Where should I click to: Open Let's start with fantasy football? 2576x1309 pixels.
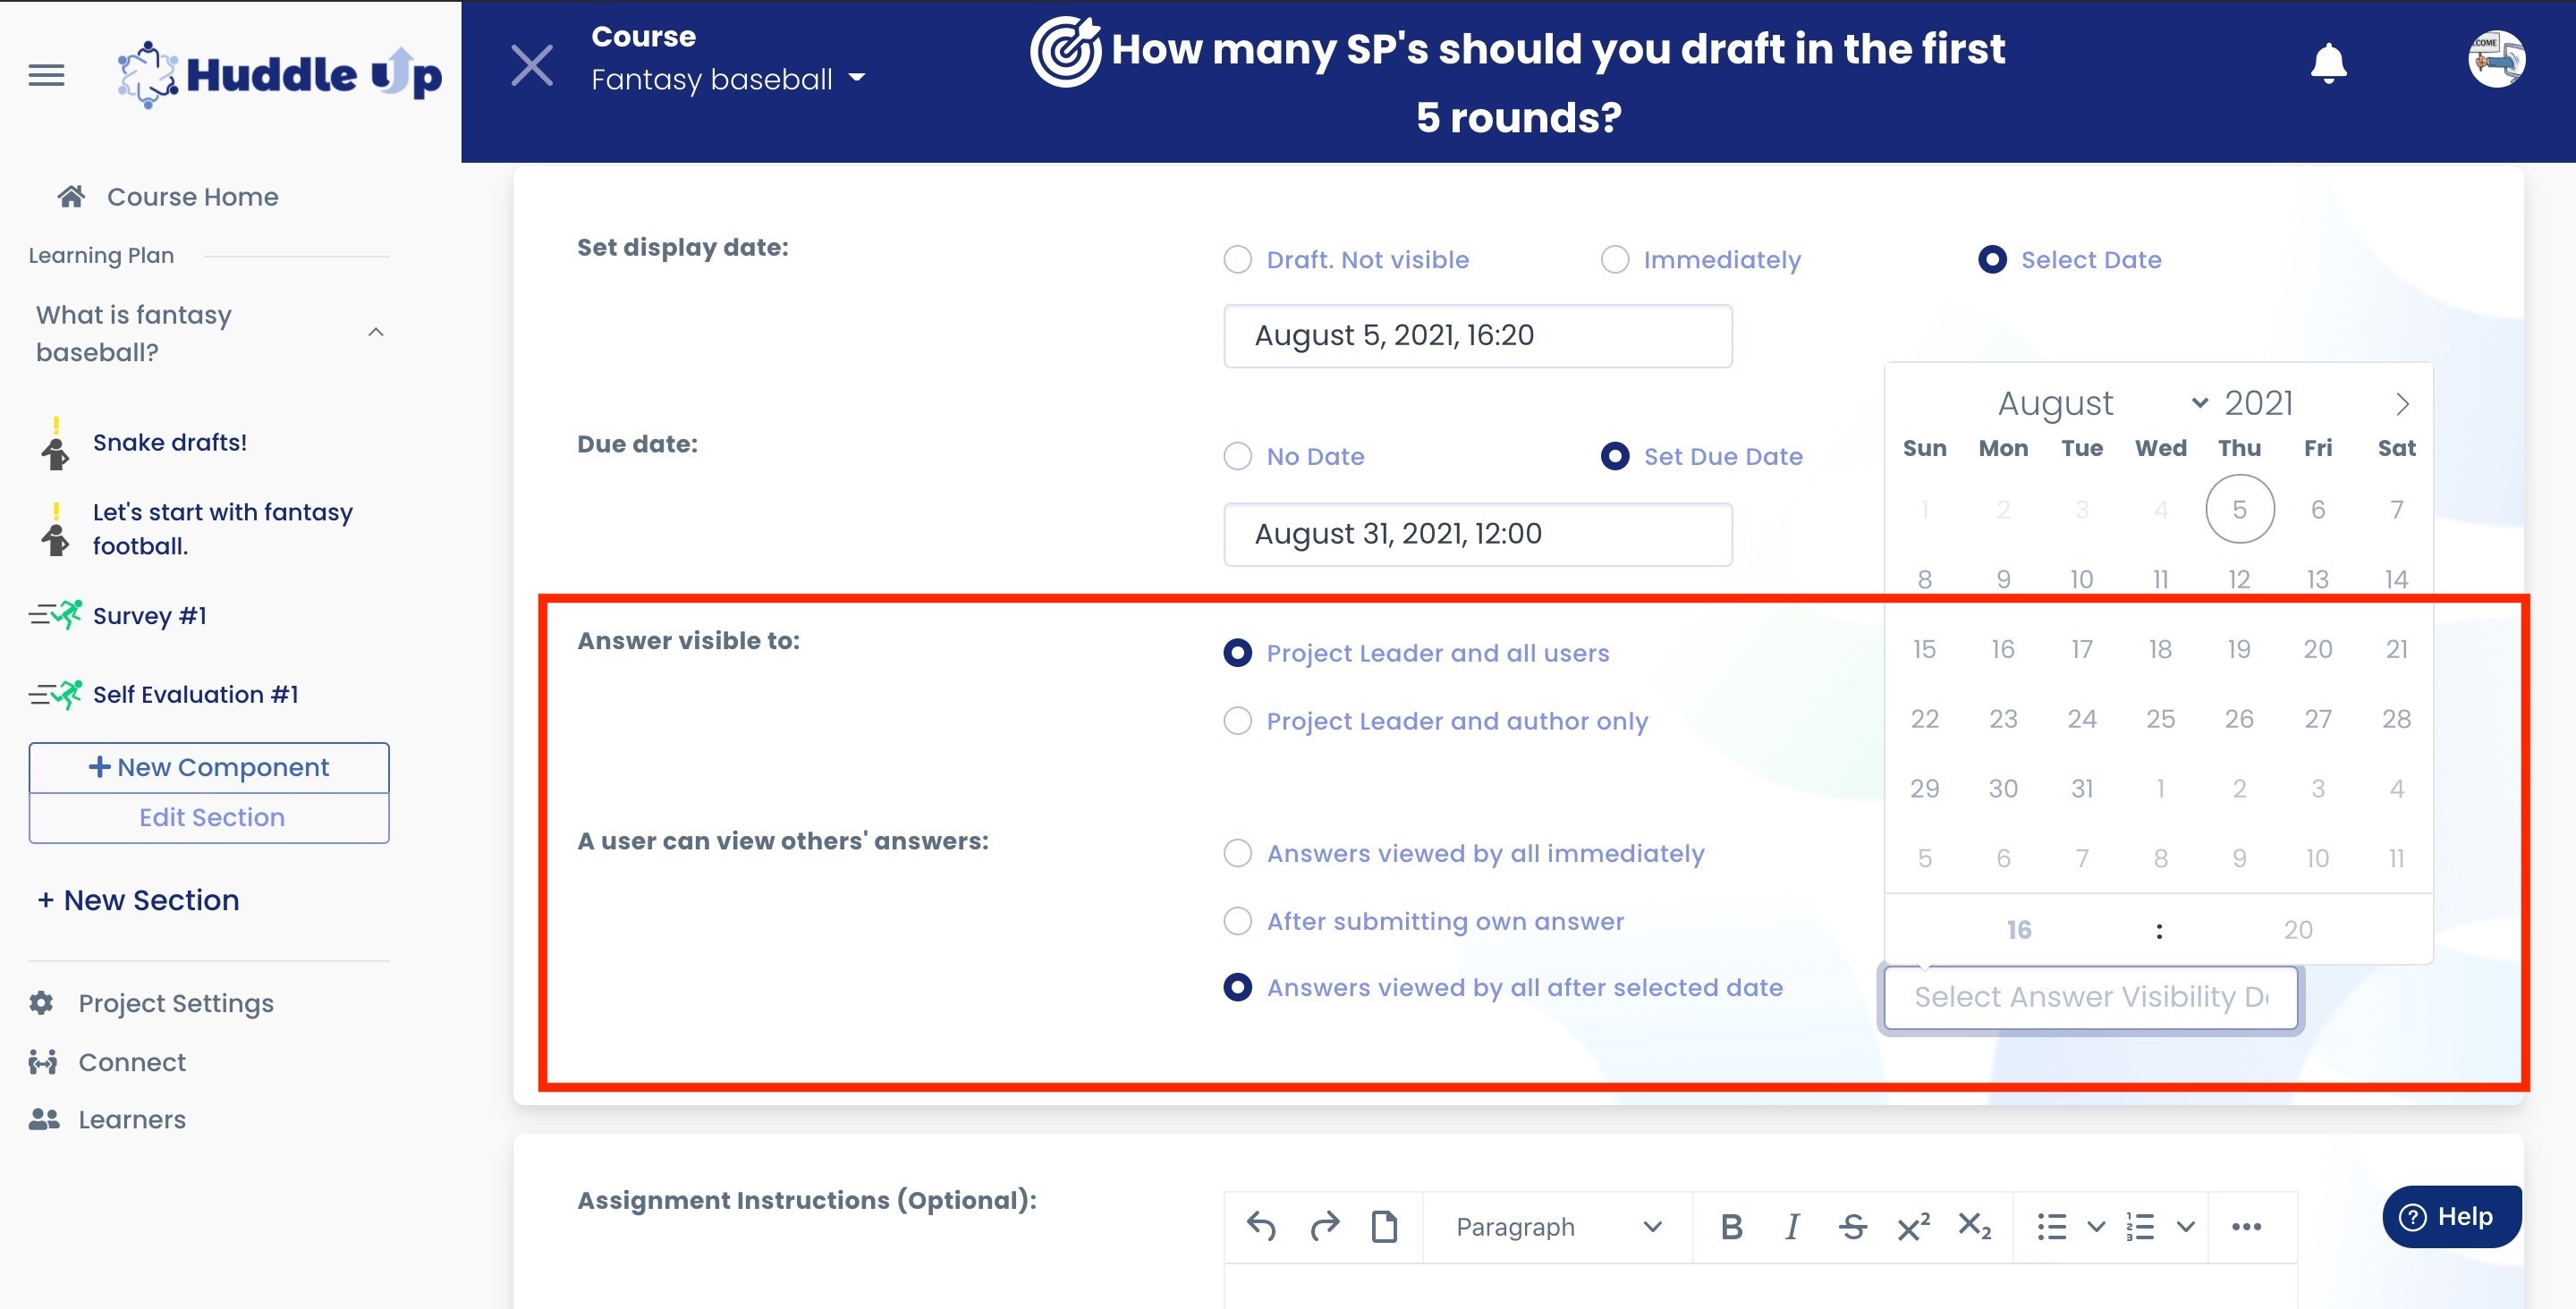coord(223,528)
